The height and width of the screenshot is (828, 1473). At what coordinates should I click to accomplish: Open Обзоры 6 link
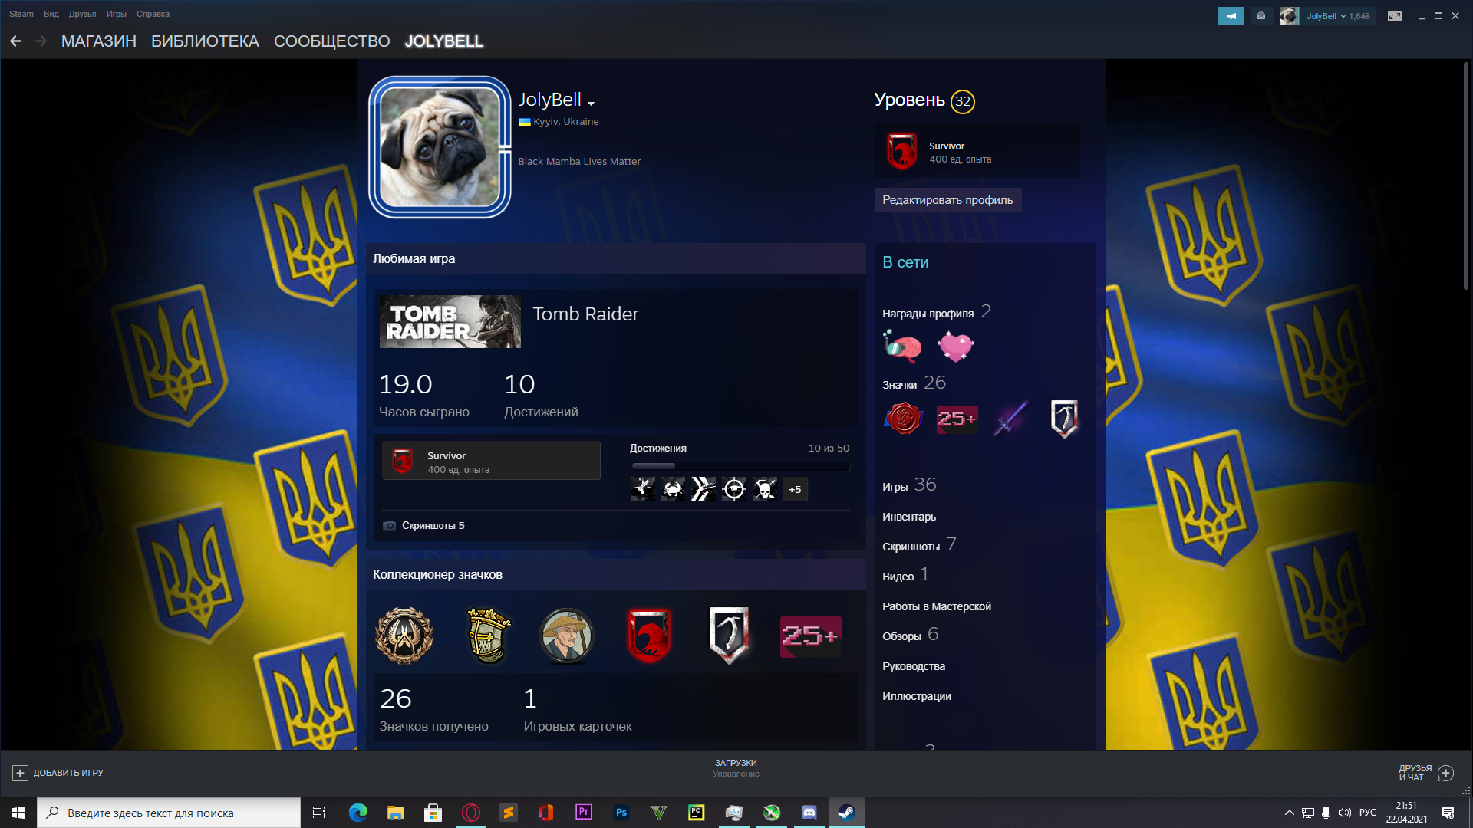[x=910, y=635]
